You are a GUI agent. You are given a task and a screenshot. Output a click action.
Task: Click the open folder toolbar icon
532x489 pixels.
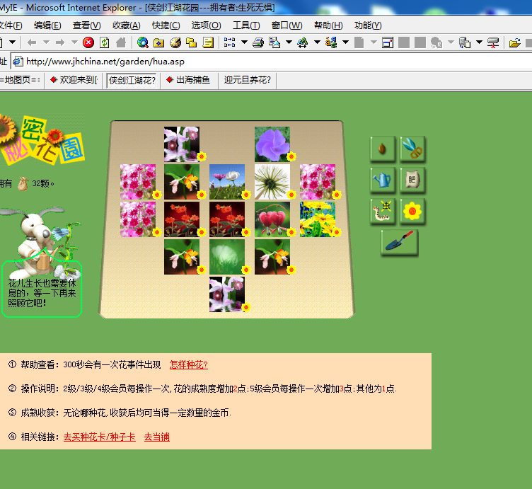point(515,42)
